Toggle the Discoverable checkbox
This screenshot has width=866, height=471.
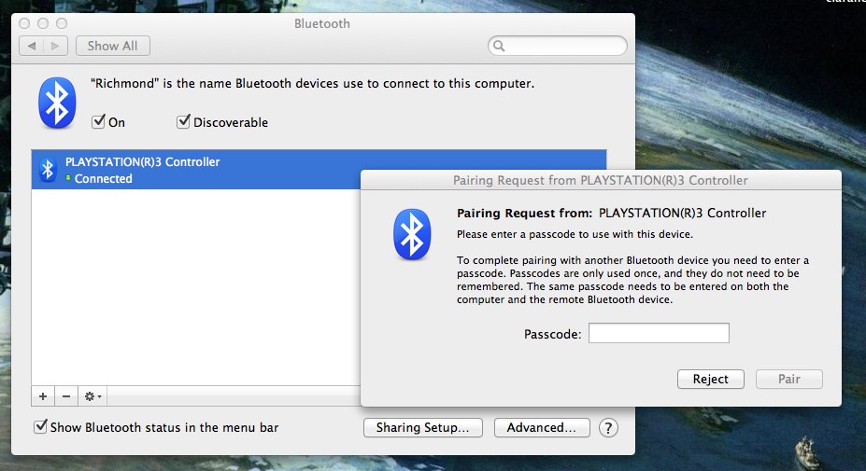[183, 121]
